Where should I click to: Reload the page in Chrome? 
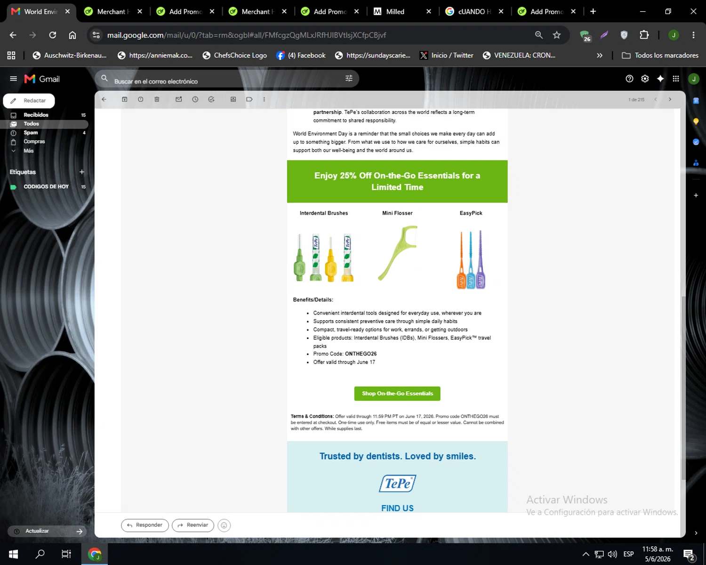coord(53,35)
